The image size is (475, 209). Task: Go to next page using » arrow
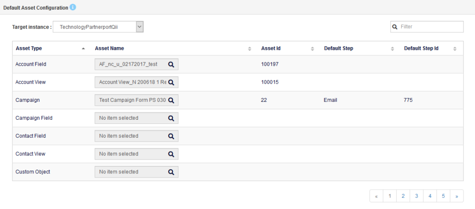click(457, 196)
